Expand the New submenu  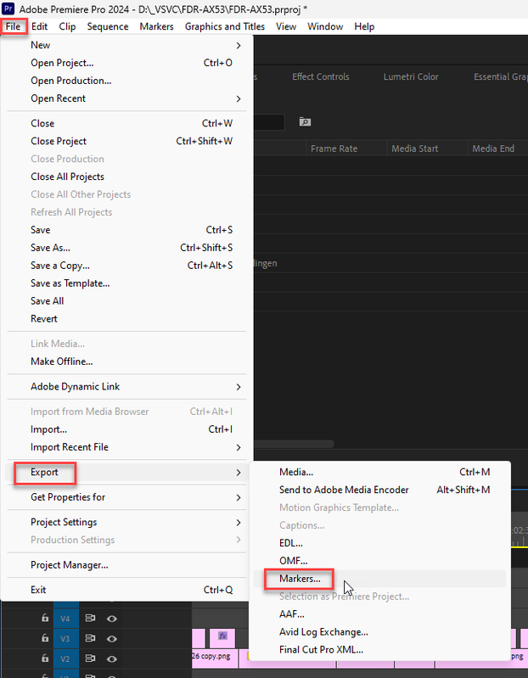click(x=126, y=46)
